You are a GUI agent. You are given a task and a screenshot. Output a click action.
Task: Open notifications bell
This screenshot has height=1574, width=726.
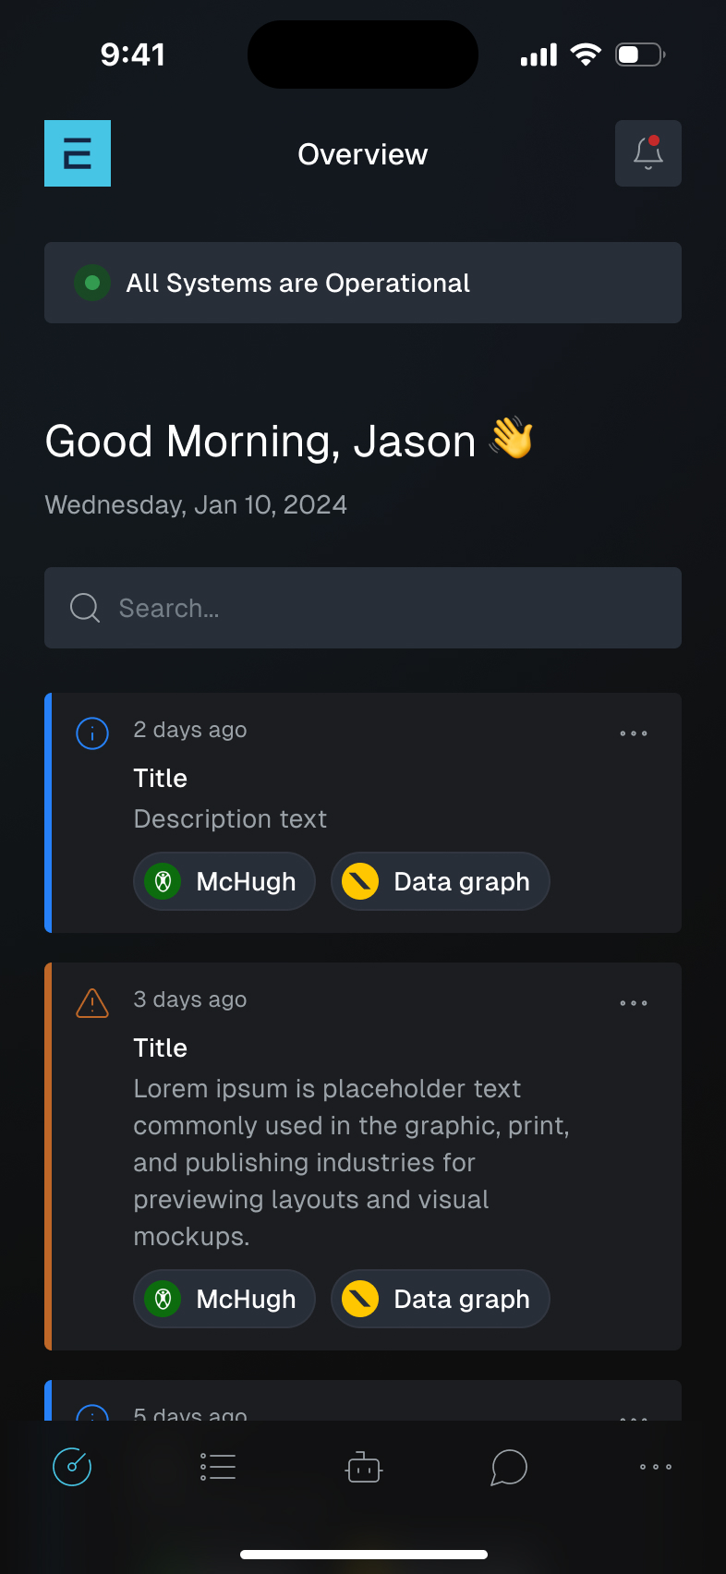(648, 153)
